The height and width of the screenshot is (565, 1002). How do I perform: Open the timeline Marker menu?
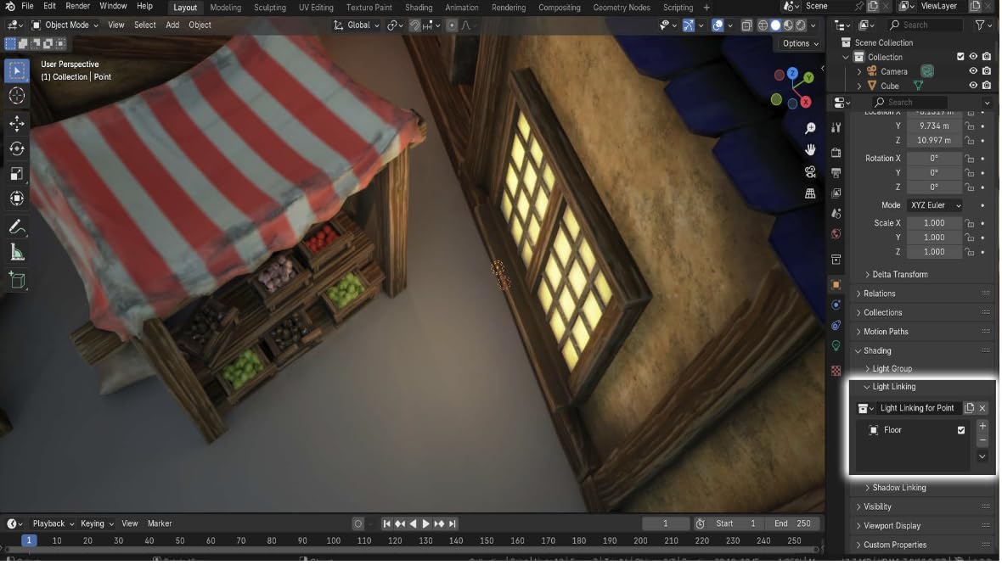160,525
